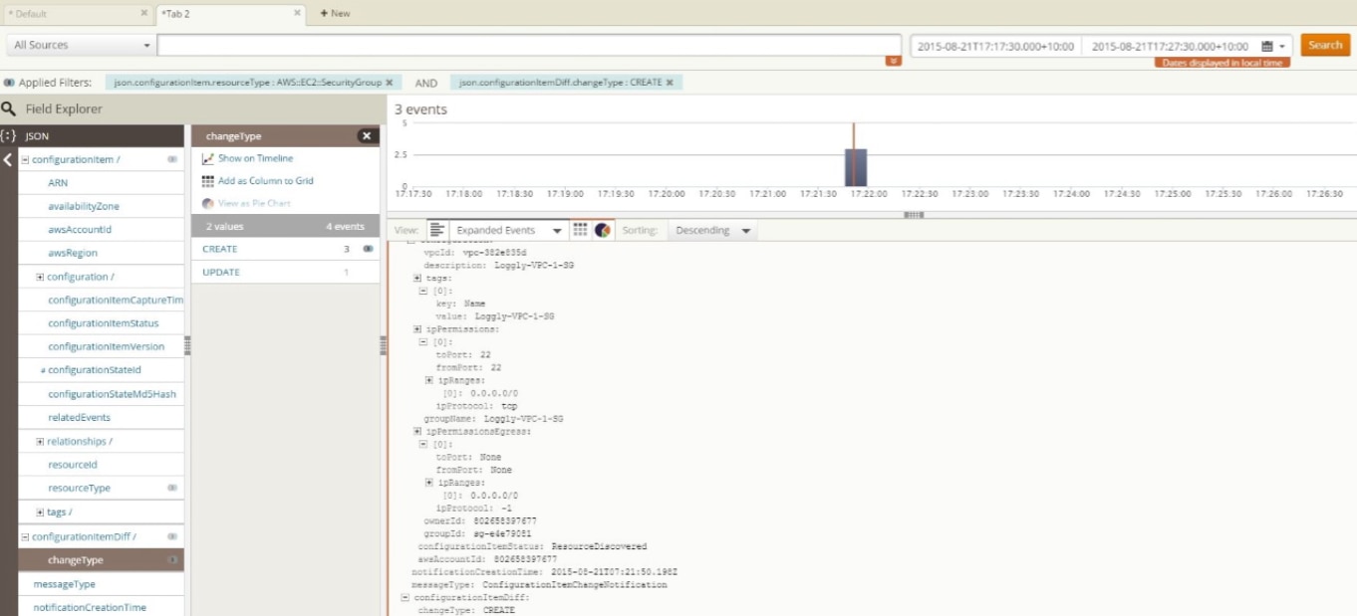Toggle filter icon on CREATE value
The image size is (1357, 616).
[369, 249]
